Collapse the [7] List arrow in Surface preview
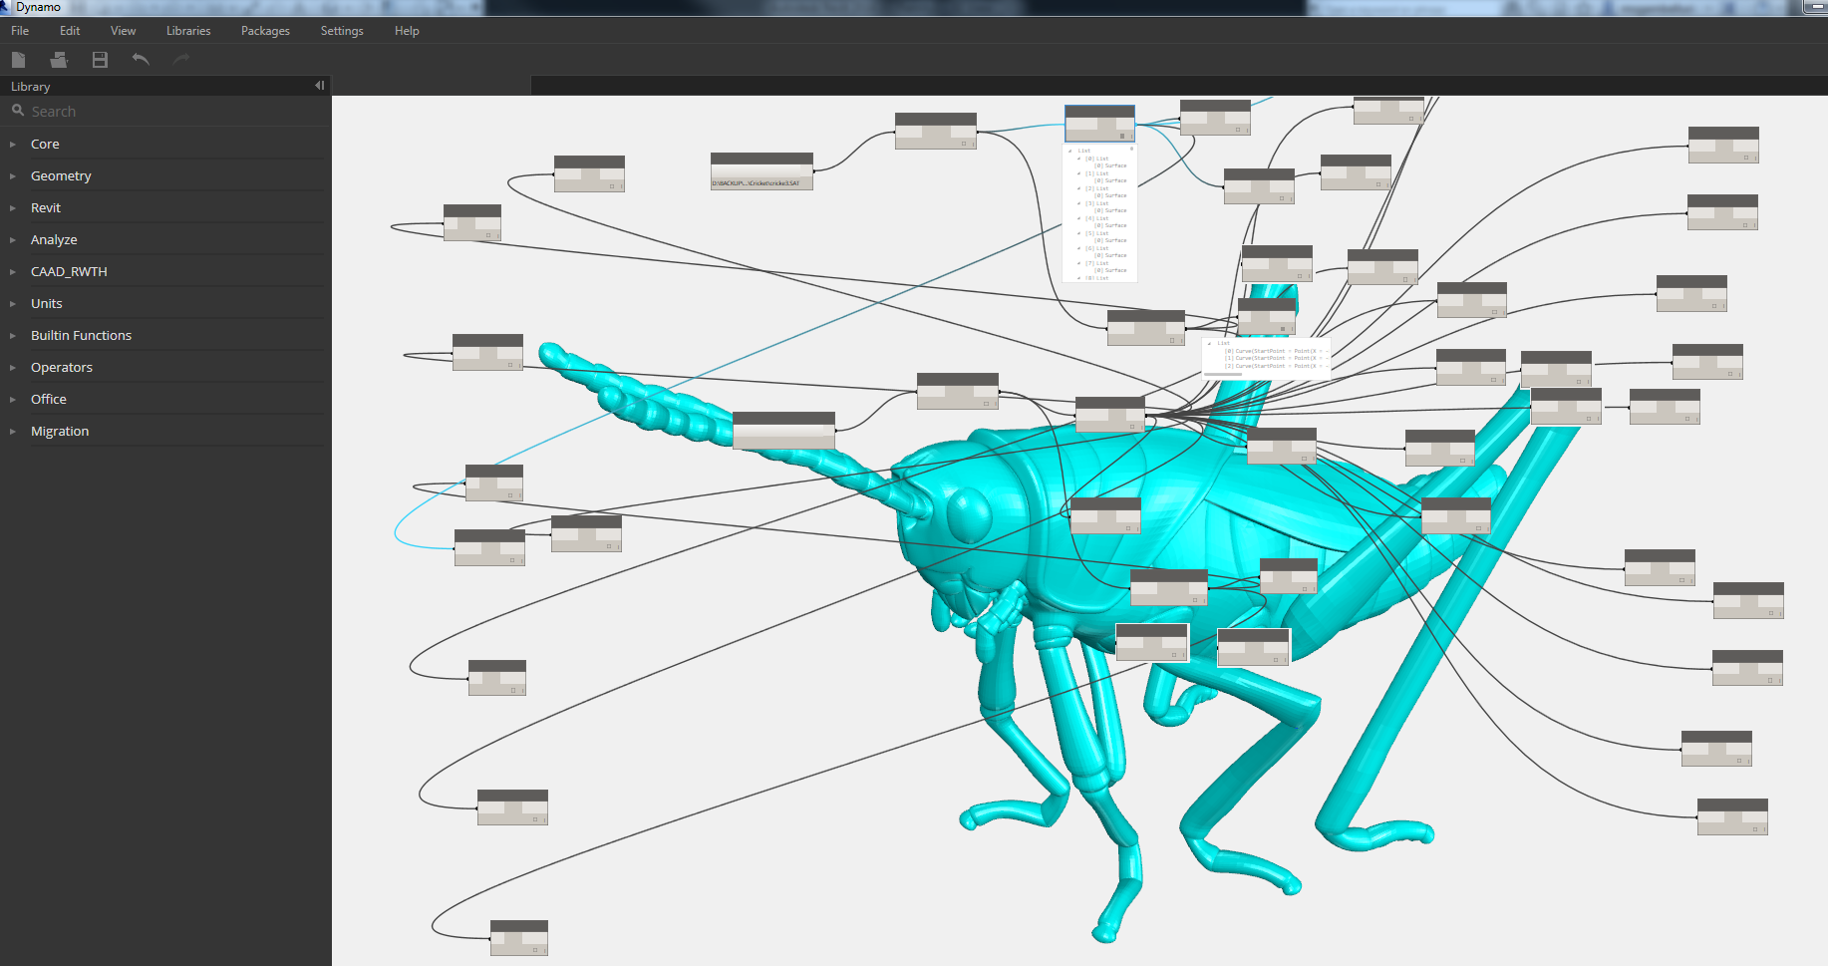Image resolution: width=1828 pixels, height=966 pixels. (x=1079, y=263)
